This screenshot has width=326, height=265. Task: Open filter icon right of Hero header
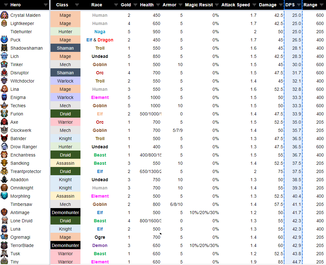click(x=46, y=5)
